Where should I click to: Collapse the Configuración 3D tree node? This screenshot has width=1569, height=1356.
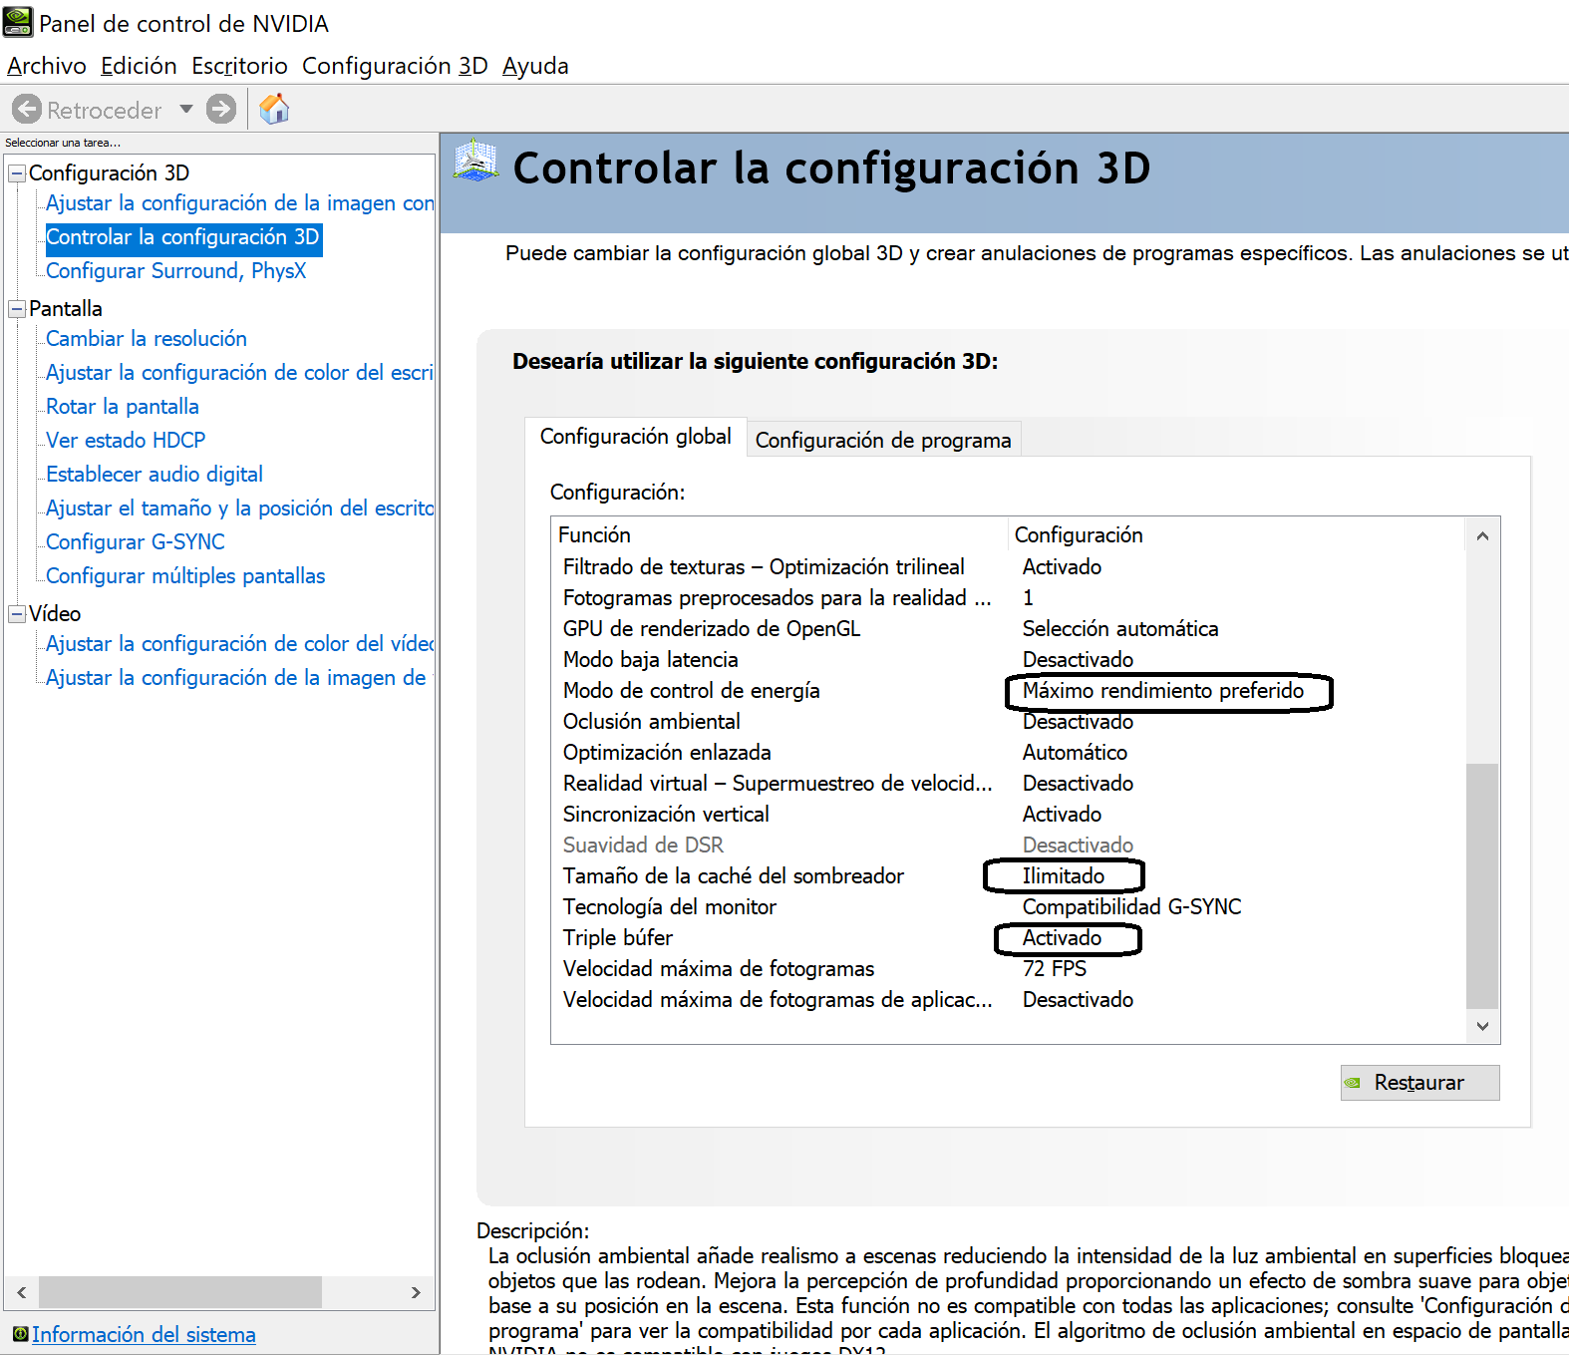click(17, 173)
